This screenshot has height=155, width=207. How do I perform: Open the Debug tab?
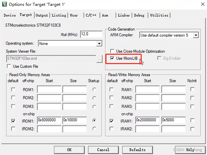tap(140, 15)
